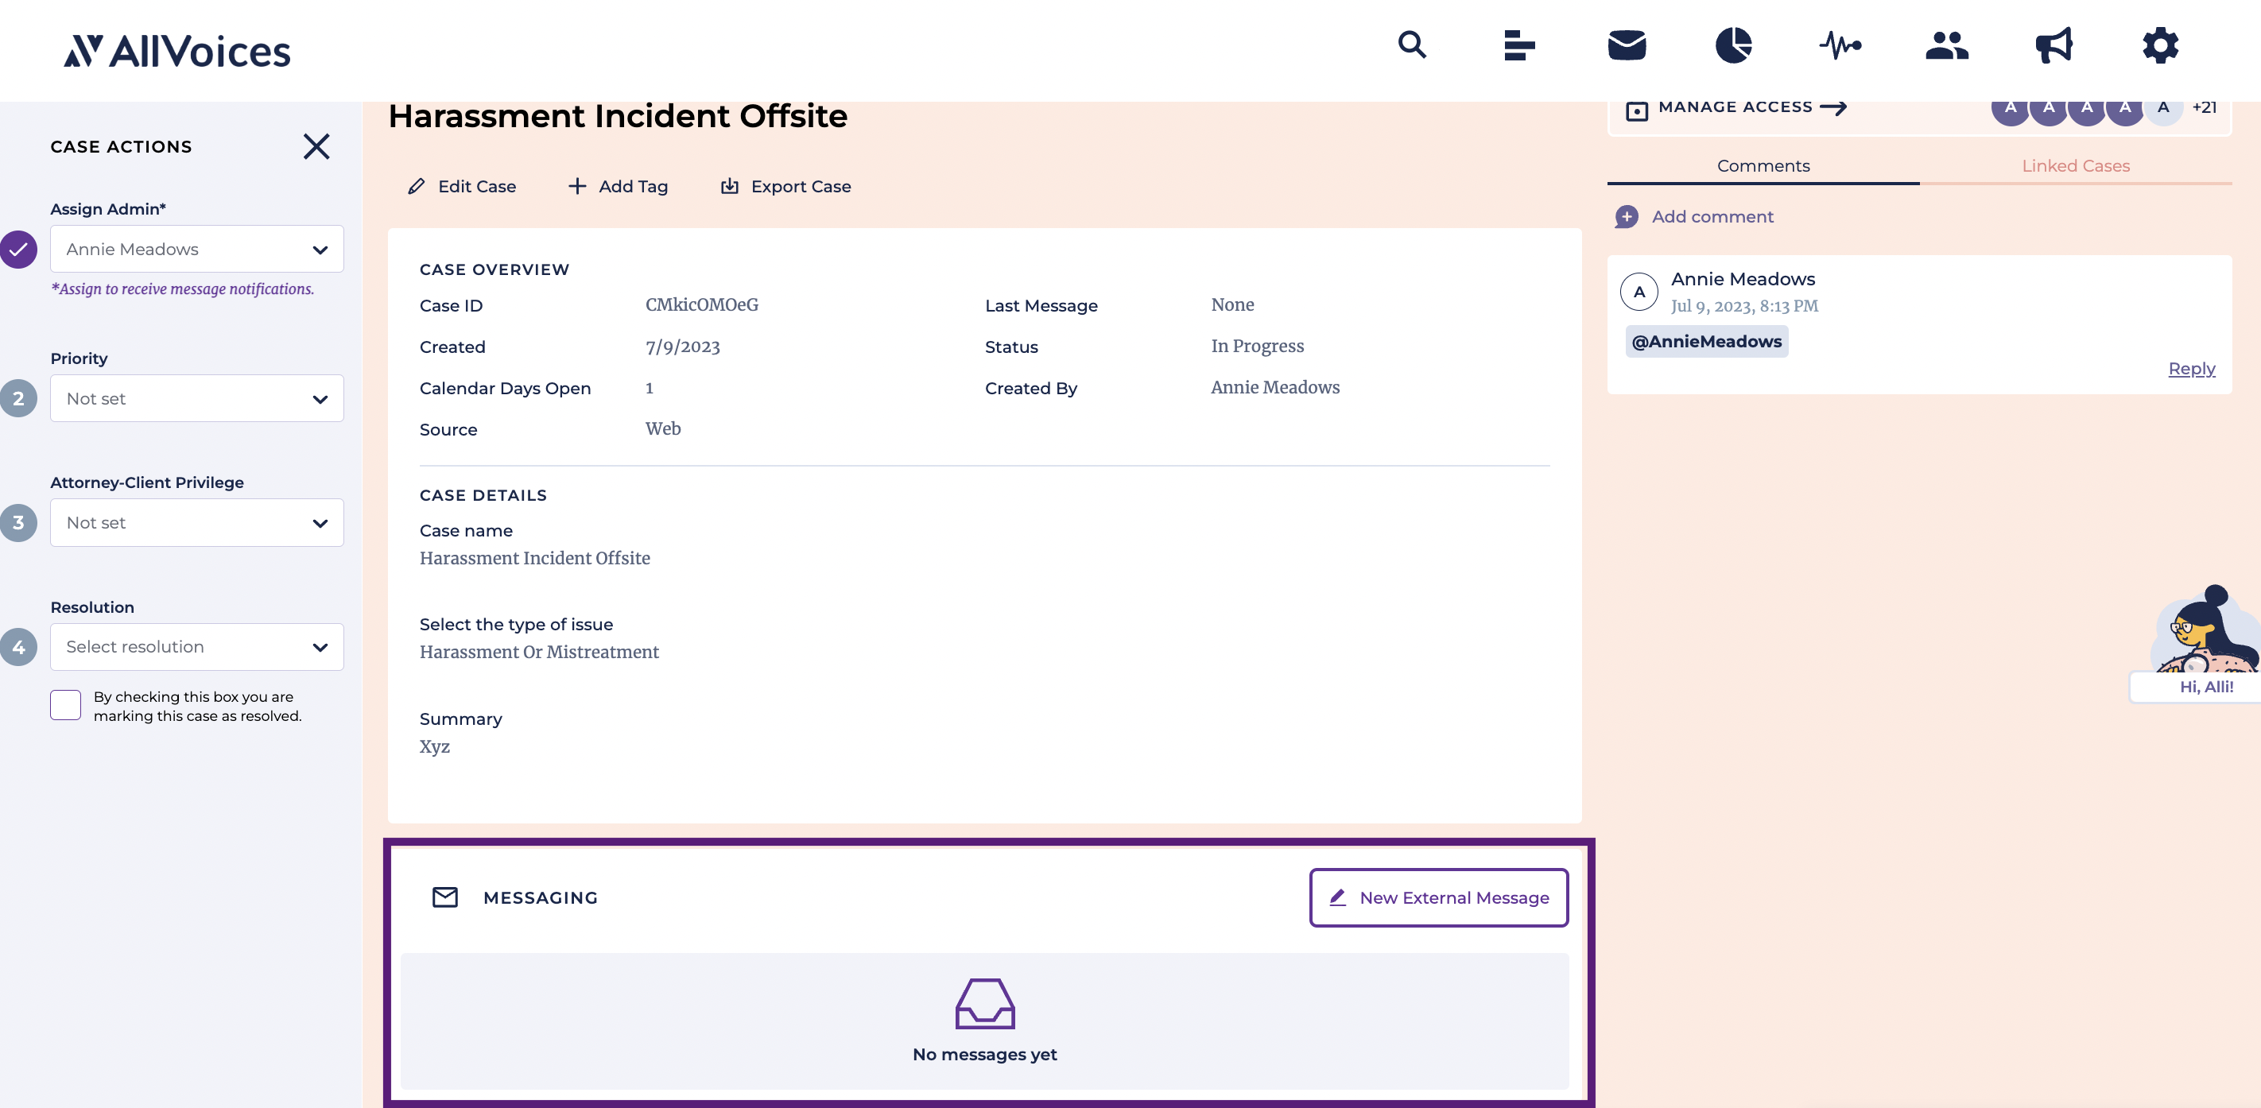Screen dimensions: 2261x1108
Task: Click Reply on Annie Meadows comment
Action: 2191,369
